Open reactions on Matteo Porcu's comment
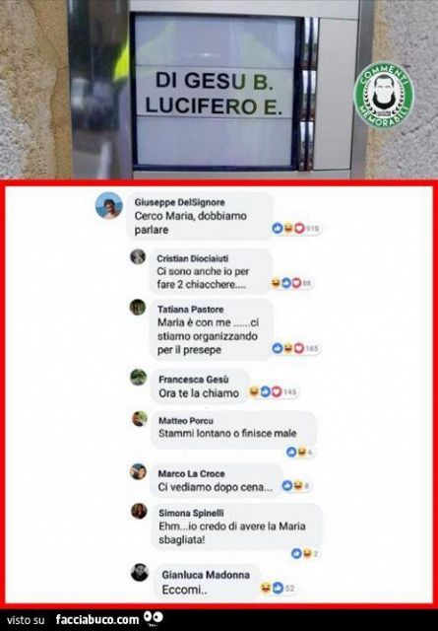Screen dimensions: 438x631 point(299,452)
